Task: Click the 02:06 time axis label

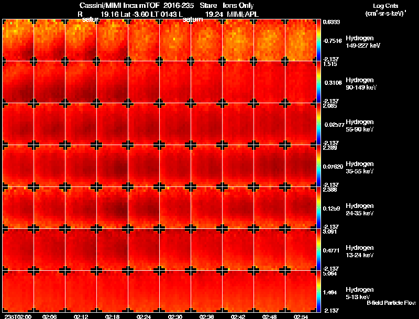Action: coord(49,316)
